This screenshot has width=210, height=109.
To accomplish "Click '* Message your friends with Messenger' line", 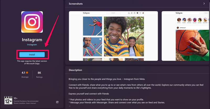I will pyautogui.click(x=117, y=102).
